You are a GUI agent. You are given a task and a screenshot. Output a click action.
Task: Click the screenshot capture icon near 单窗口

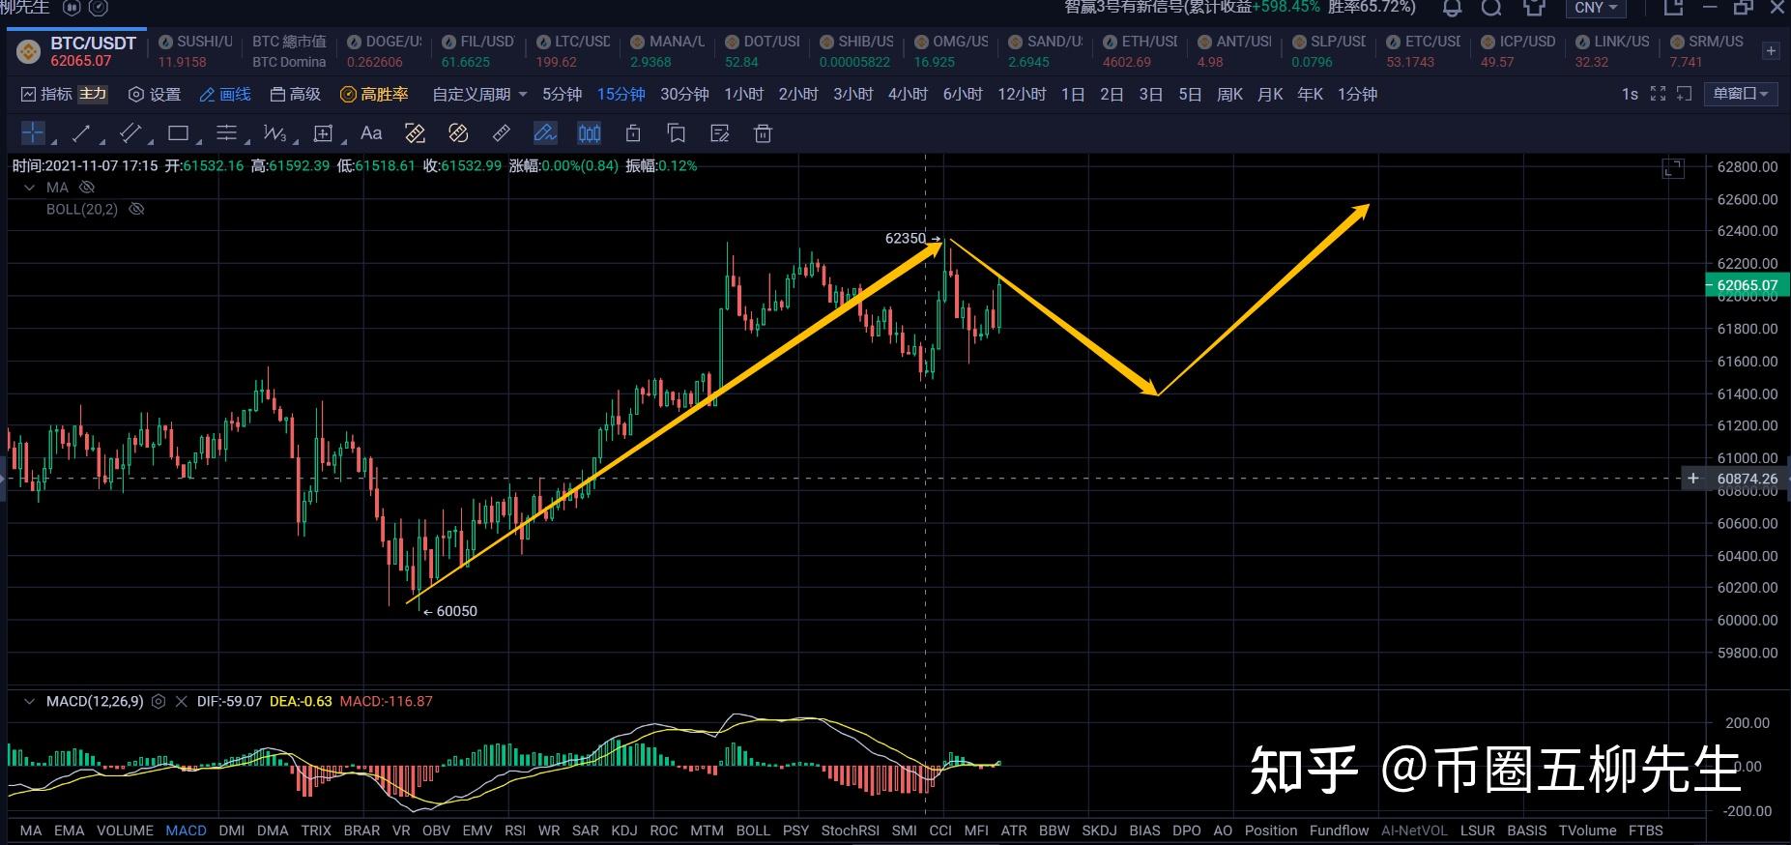click(1684, 94)
